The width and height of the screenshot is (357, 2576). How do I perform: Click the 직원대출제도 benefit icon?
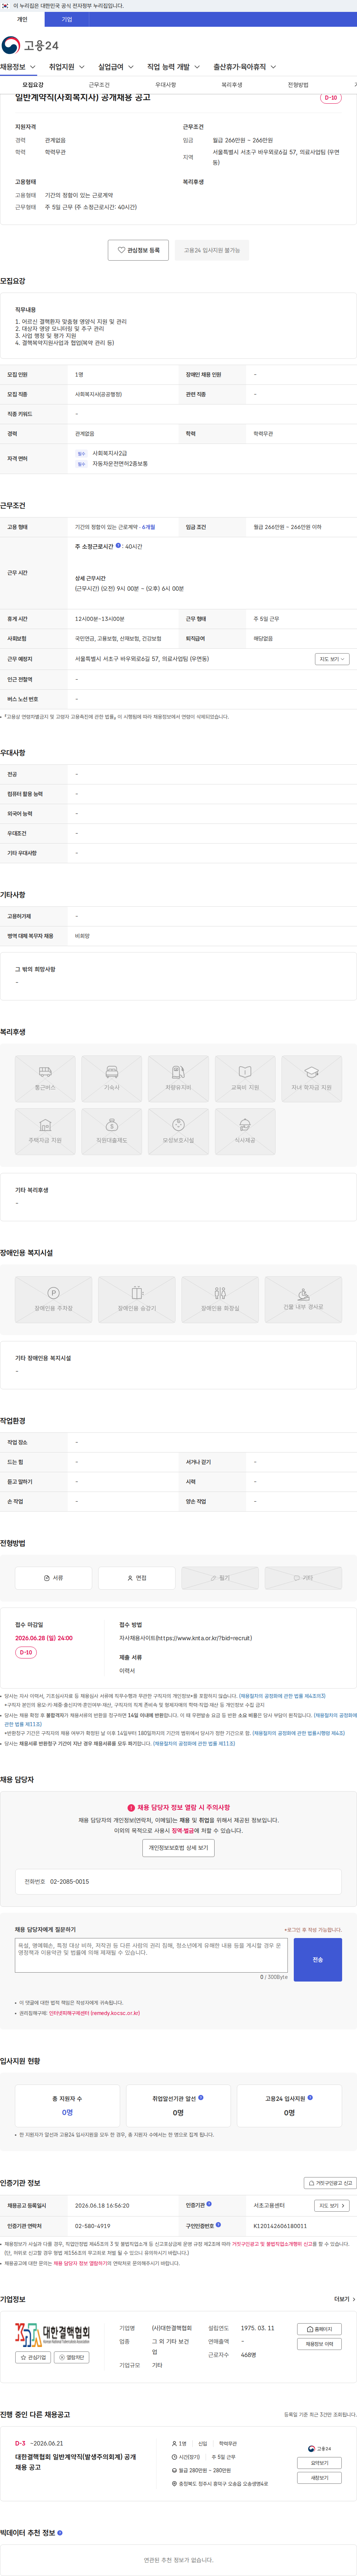(x=112, y=1130)
